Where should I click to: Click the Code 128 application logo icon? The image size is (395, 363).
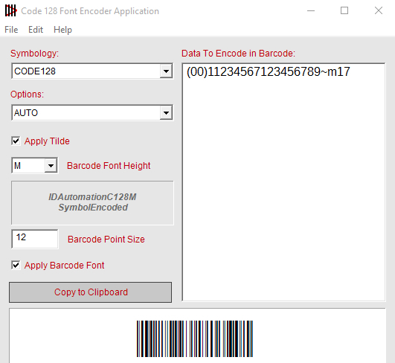tap(11, 11)
